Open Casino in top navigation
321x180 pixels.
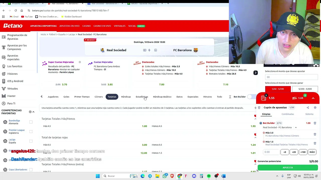[x=87, y=26]
